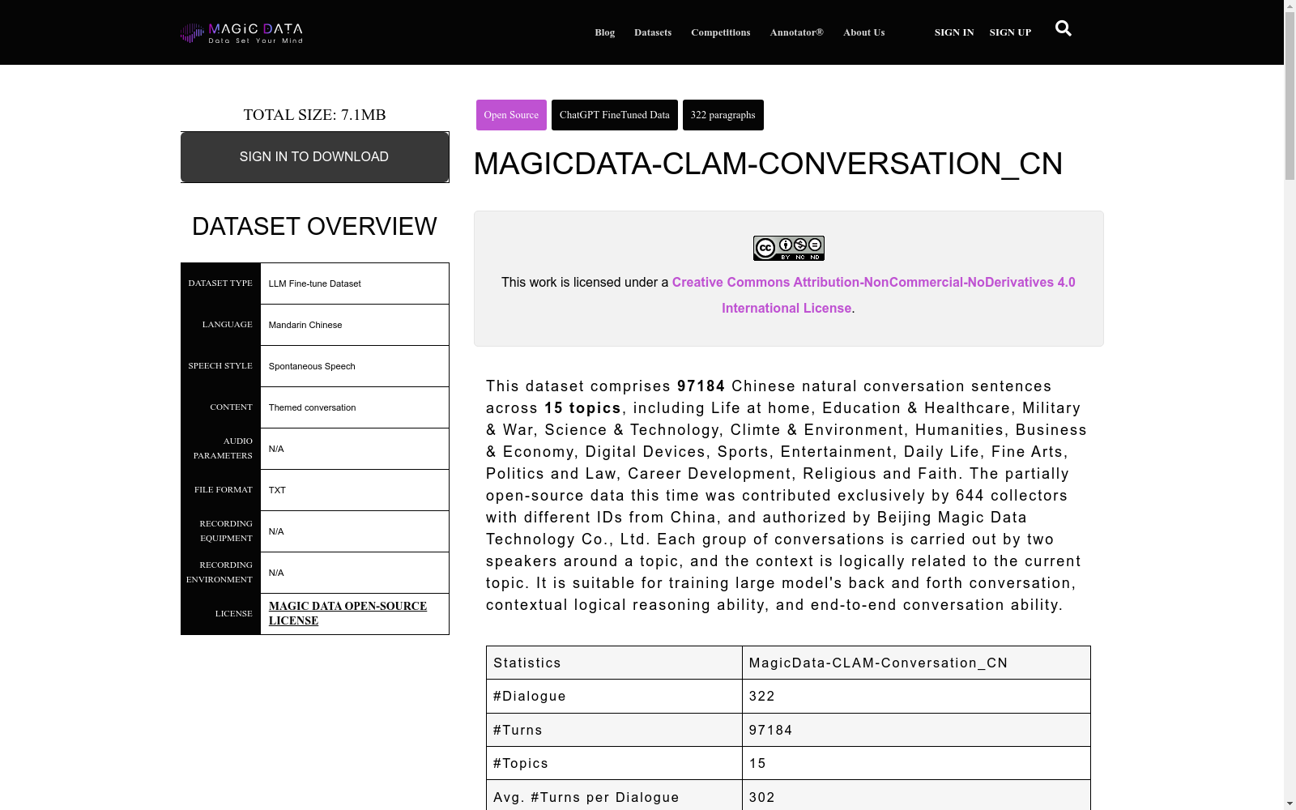Click the Creative Commons license badge
This screenshot has height=810, width=1296.
coord(788,248)
